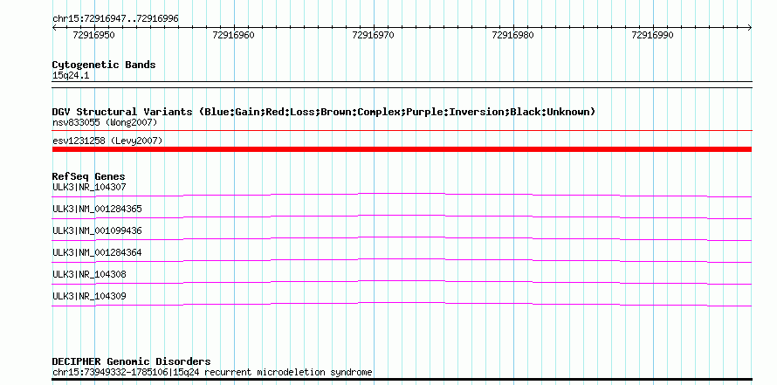
Task: Open transcript ULK3|NM_001284364
Action: pyautogui.click(x=97, y=252)
